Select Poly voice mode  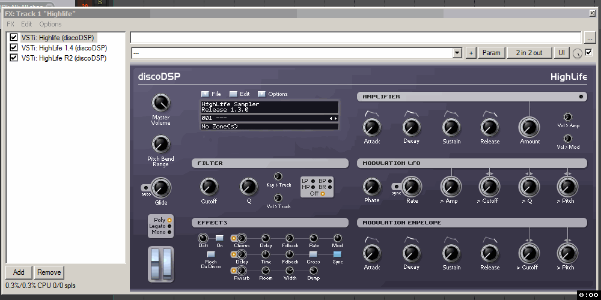pos(169,220)
